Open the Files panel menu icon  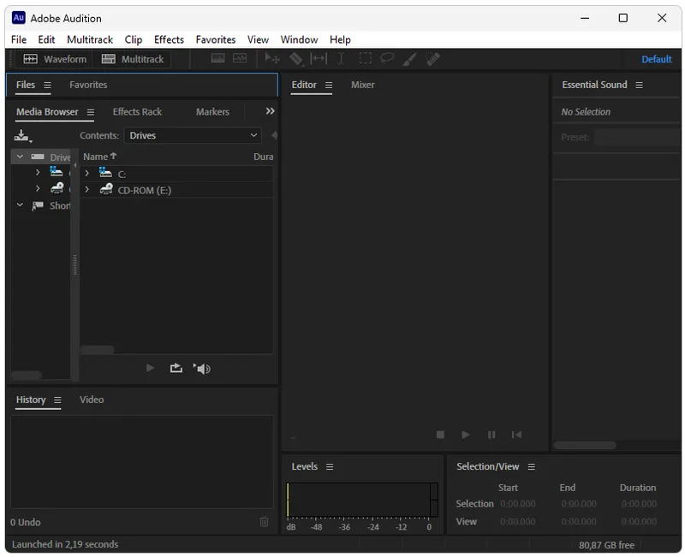click(x=47, y=85)
